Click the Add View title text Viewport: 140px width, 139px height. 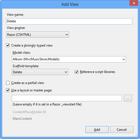pyautogui.click(x=70, y=4)
